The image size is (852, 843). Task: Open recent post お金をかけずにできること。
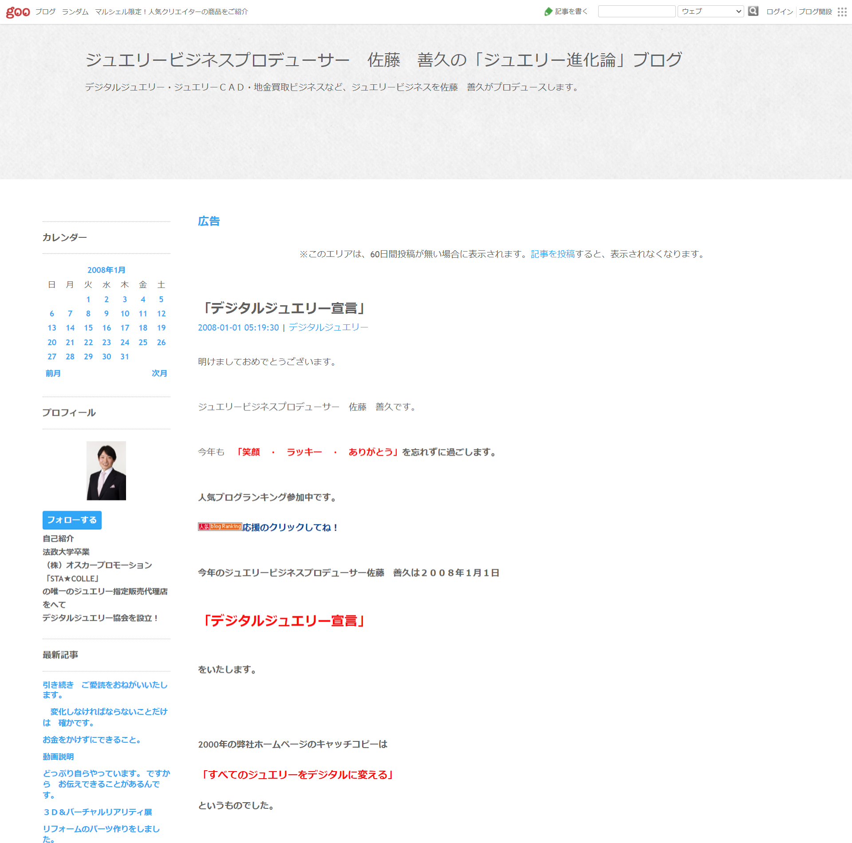[x=92, y=740]
